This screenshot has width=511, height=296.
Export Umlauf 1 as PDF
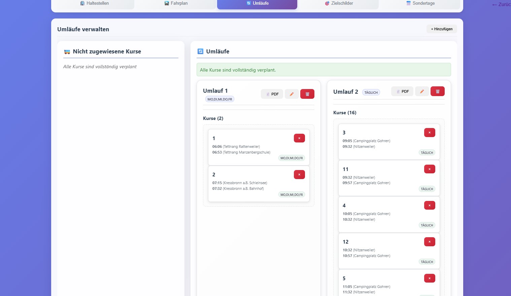272,94
